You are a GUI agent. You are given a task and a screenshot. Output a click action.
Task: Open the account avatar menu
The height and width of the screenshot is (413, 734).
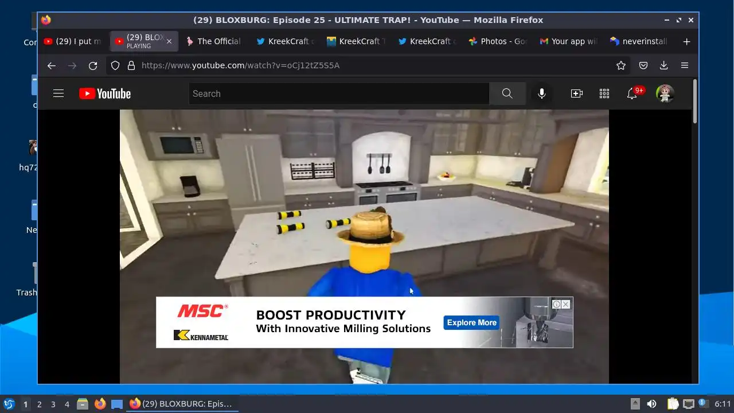(665, 93)
